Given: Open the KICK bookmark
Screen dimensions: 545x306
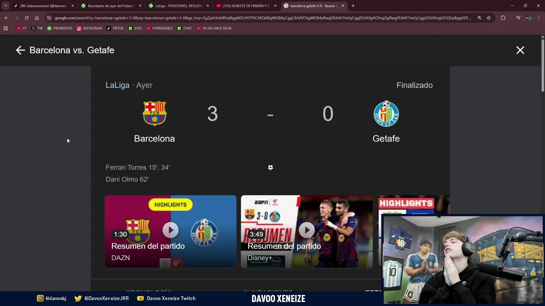Looking at the screenshot, I should tap(135, 28).
